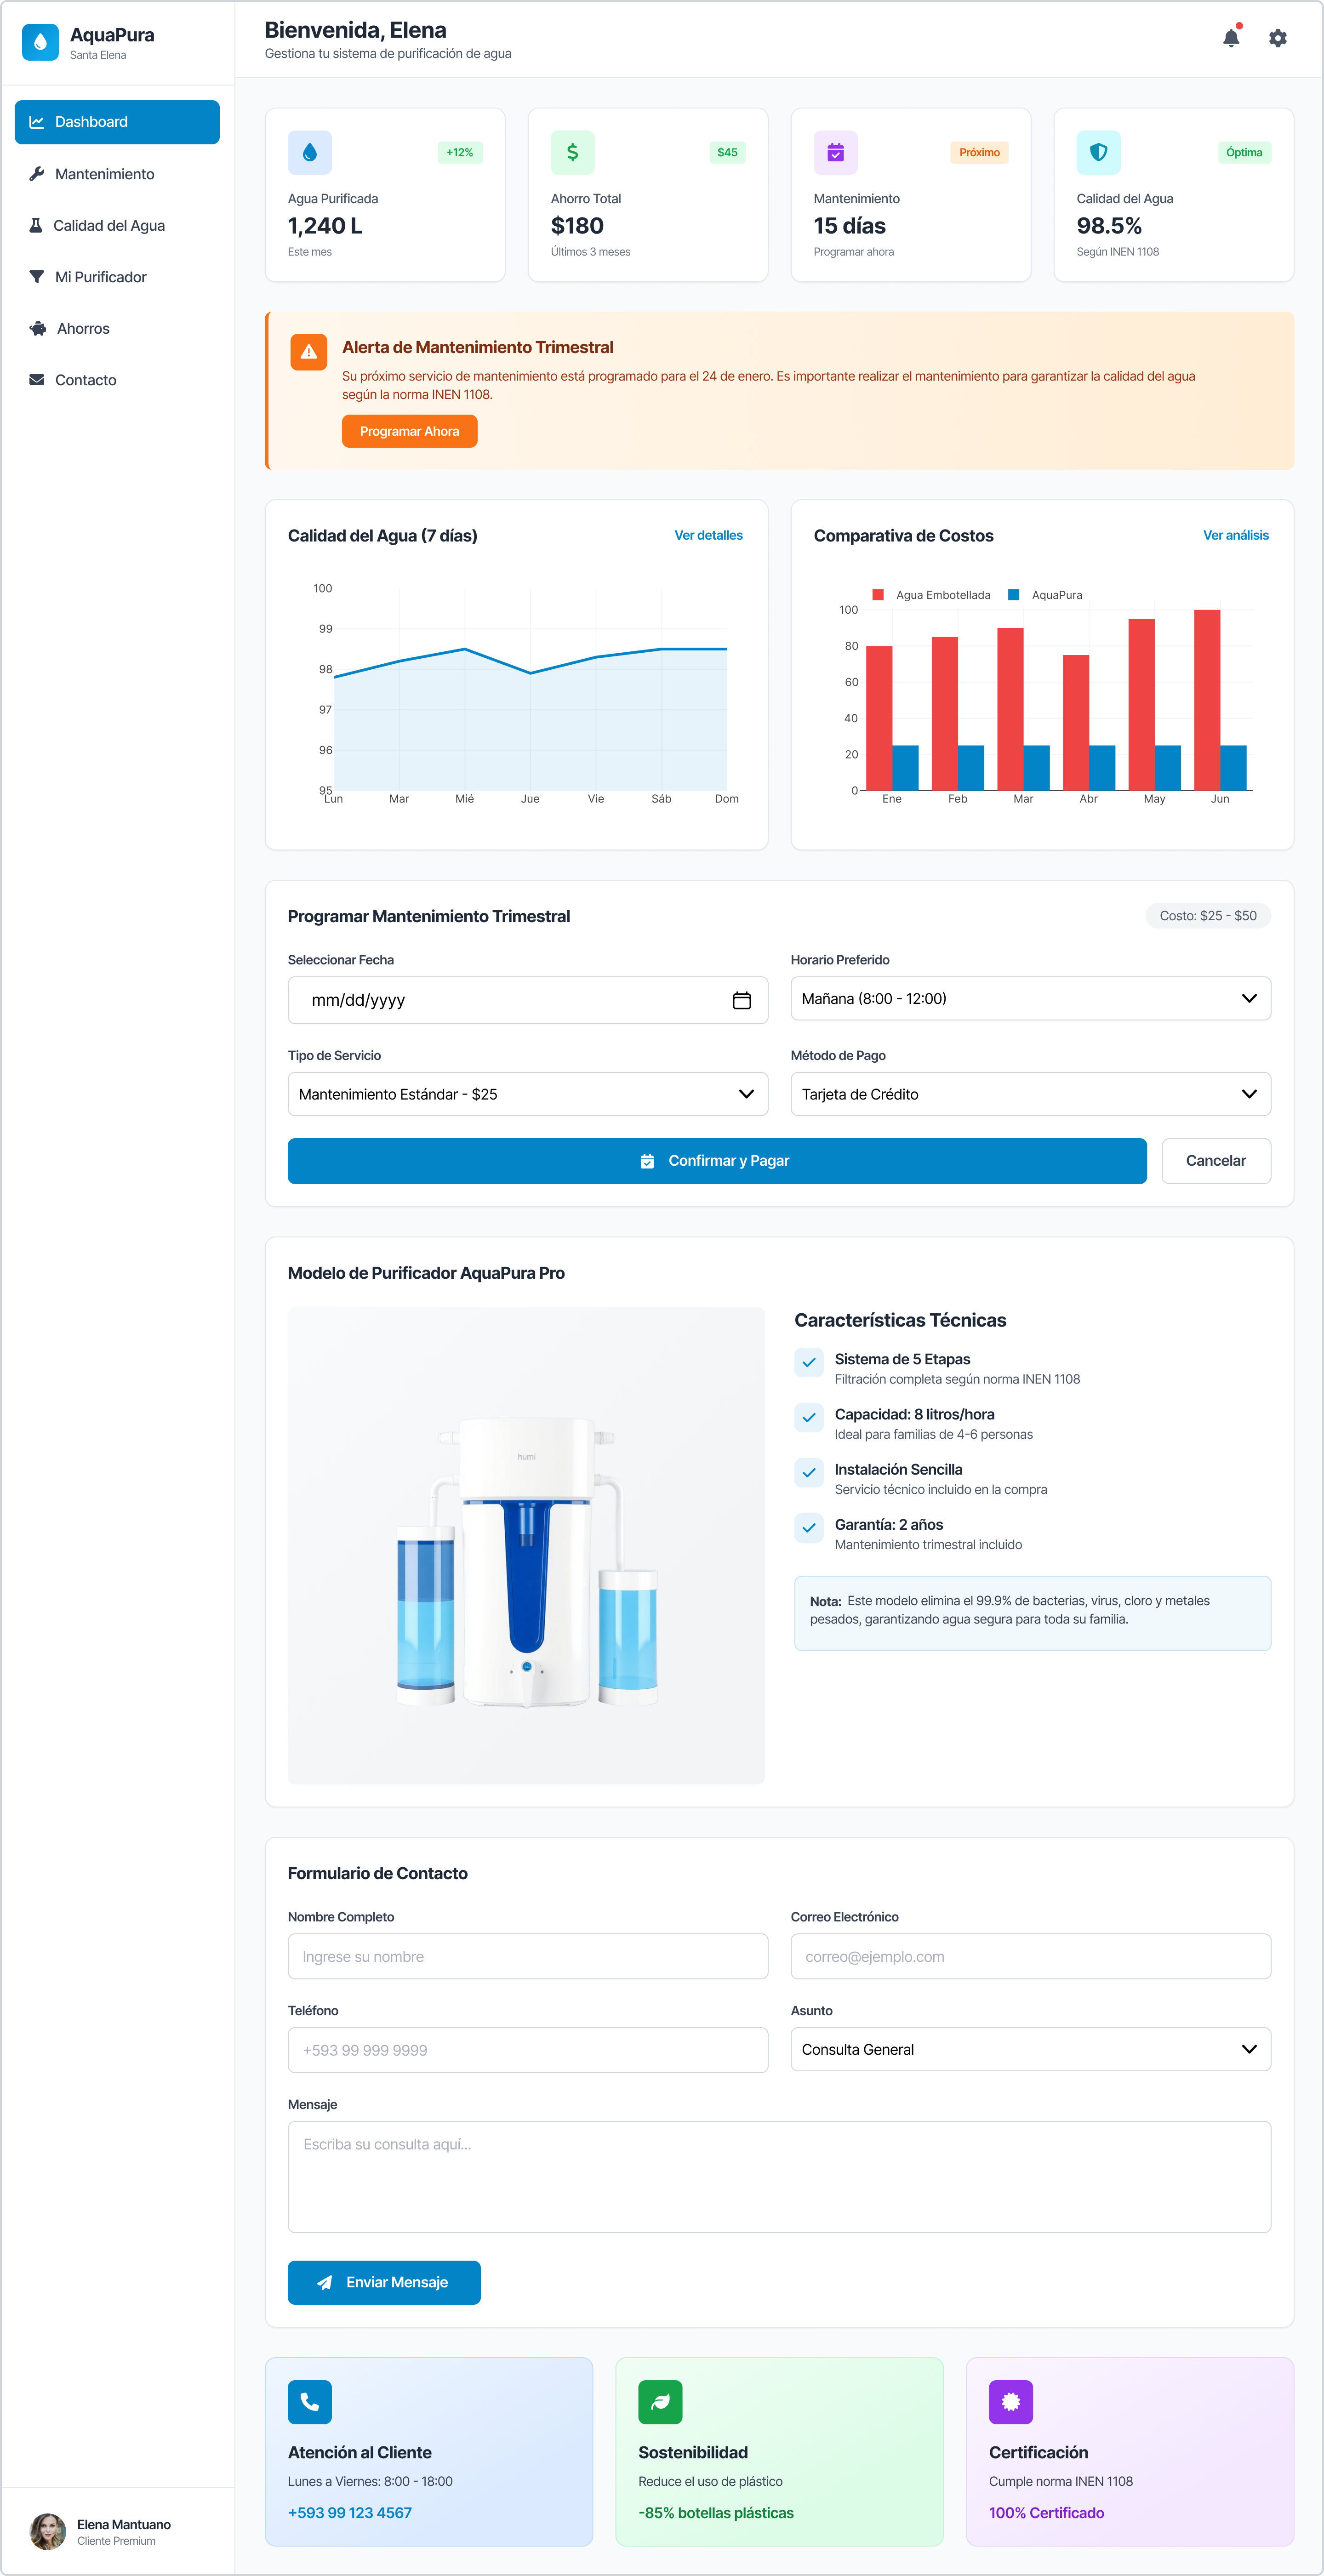Screen dimensions: 1324x2576
Task: Click the leaf icon in Sostenibilidad card
Action: [x=660, y=2401]
